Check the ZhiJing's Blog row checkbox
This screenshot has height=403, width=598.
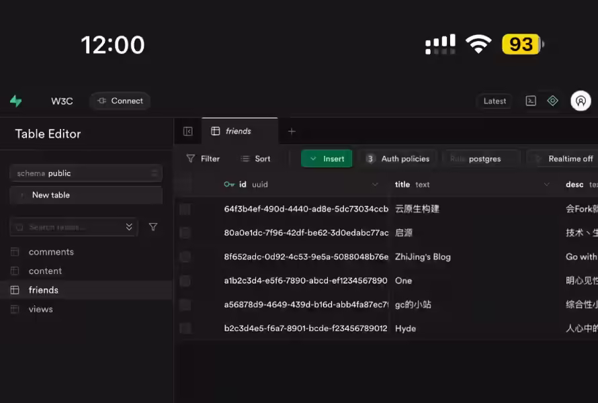[185, 257]
